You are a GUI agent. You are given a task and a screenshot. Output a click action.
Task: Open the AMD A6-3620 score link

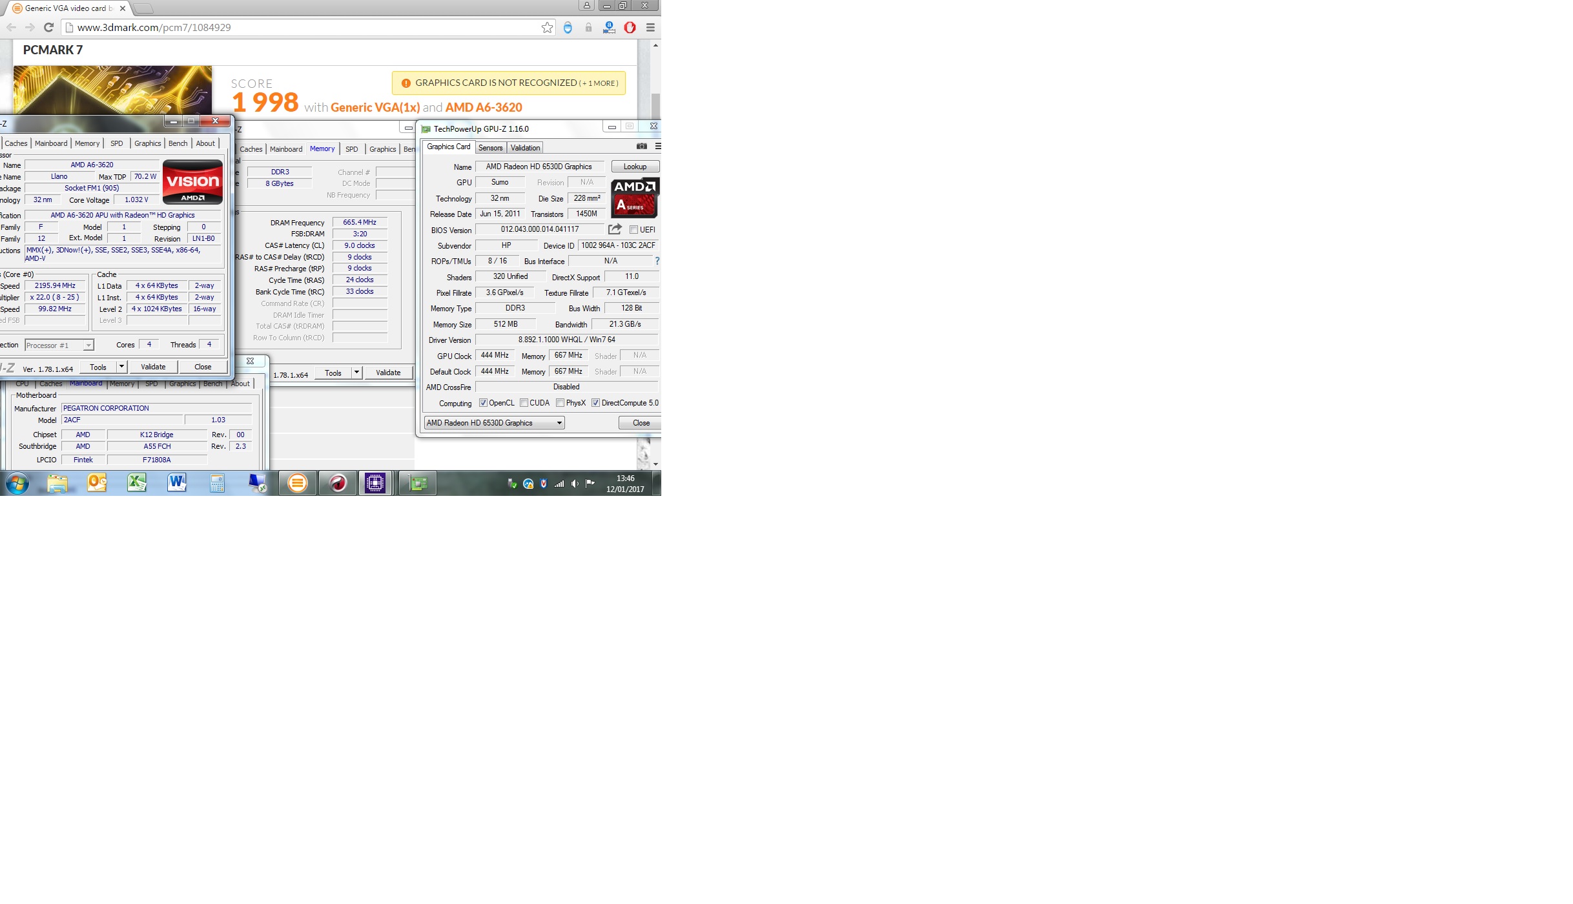484,107
